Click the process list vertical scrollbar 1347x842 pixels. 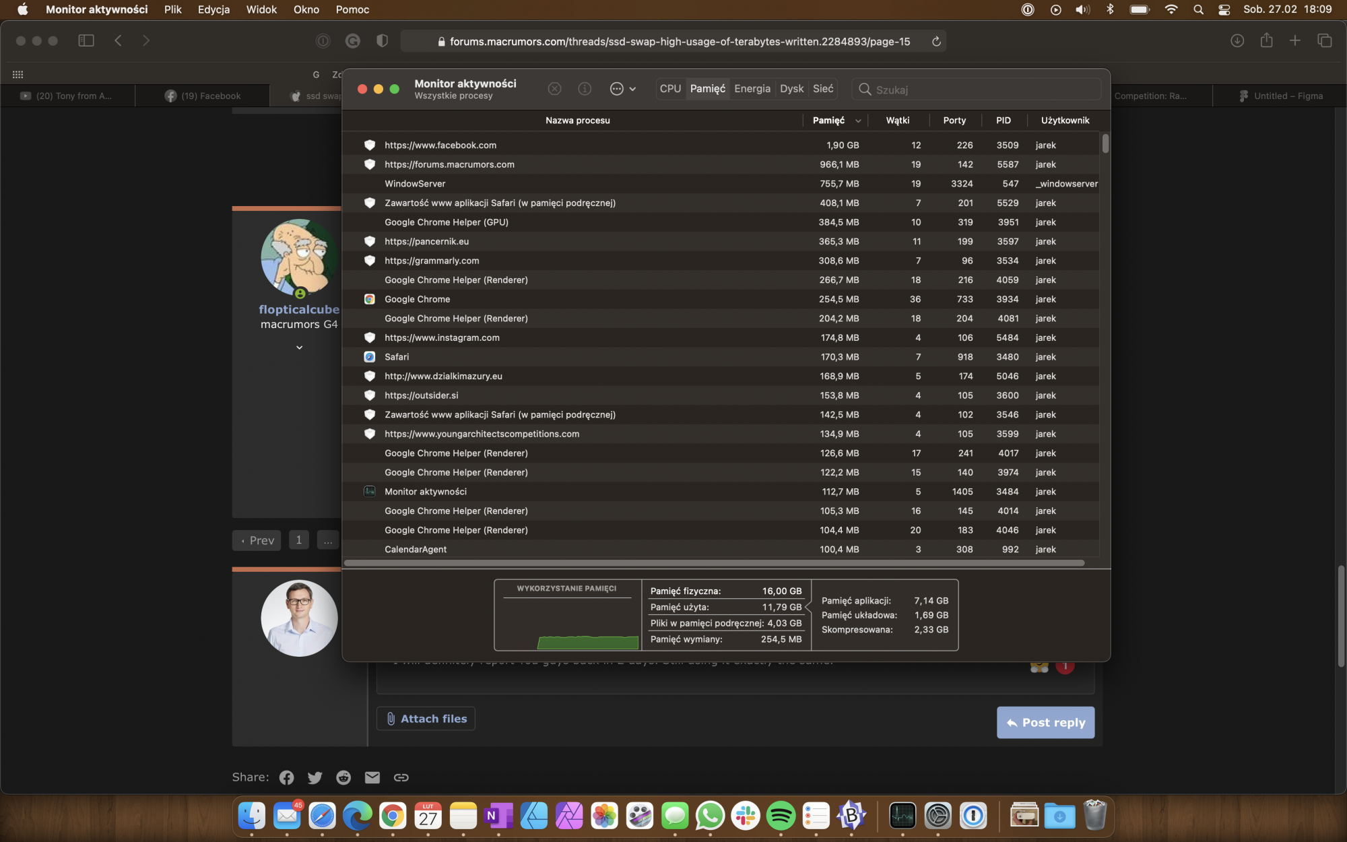[1105, 144]
